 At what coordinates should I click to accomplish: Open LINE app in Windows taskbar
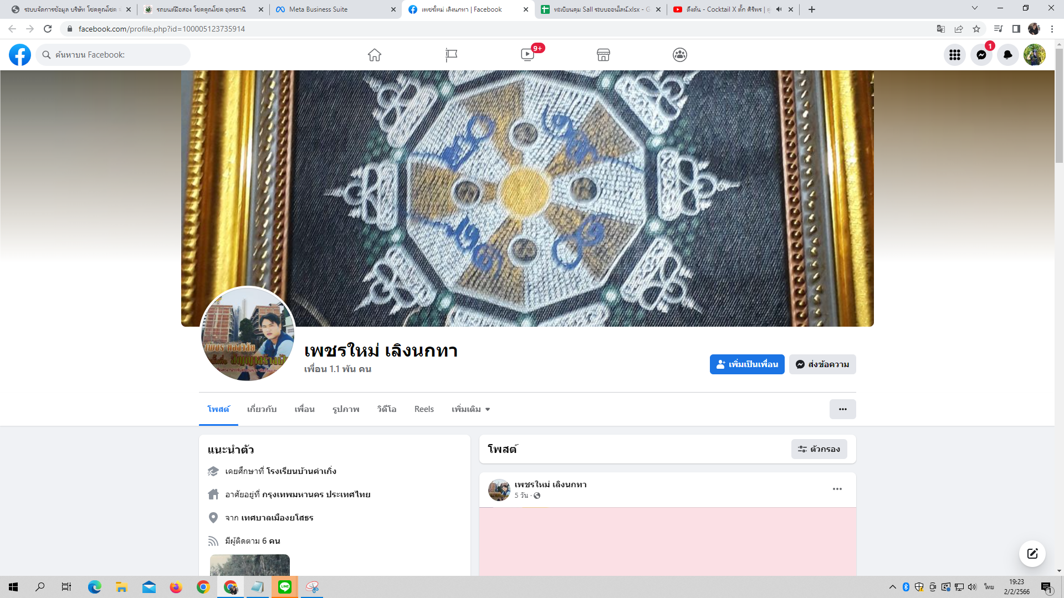pyautogui.click(x=285, y=587)
